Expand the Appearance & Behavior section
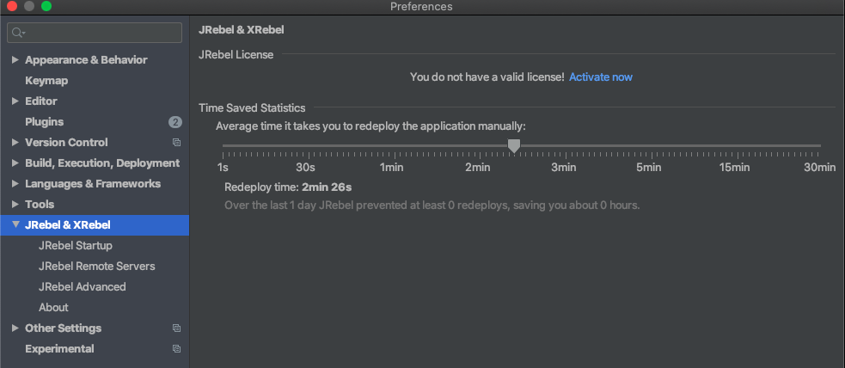This screenshot has width=845, height=368. (15, 60)
